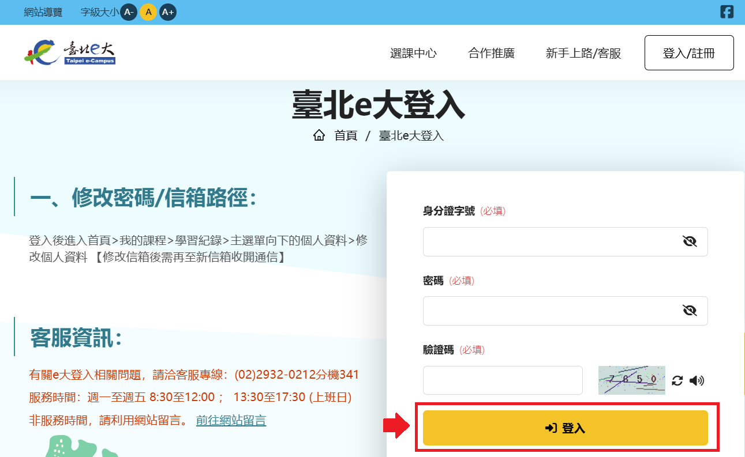Open the 新手上路/客服 menu
The image size is (745, 457).
pyautogui.click(x=583, y=54)
